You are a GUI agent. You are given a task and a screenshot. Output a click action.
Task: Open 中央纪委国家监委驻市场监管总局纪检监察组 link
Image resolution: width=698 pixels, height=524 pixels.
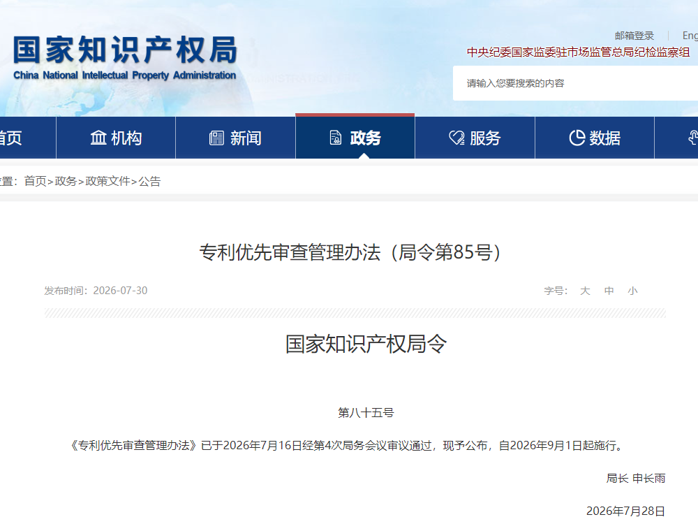578,52
